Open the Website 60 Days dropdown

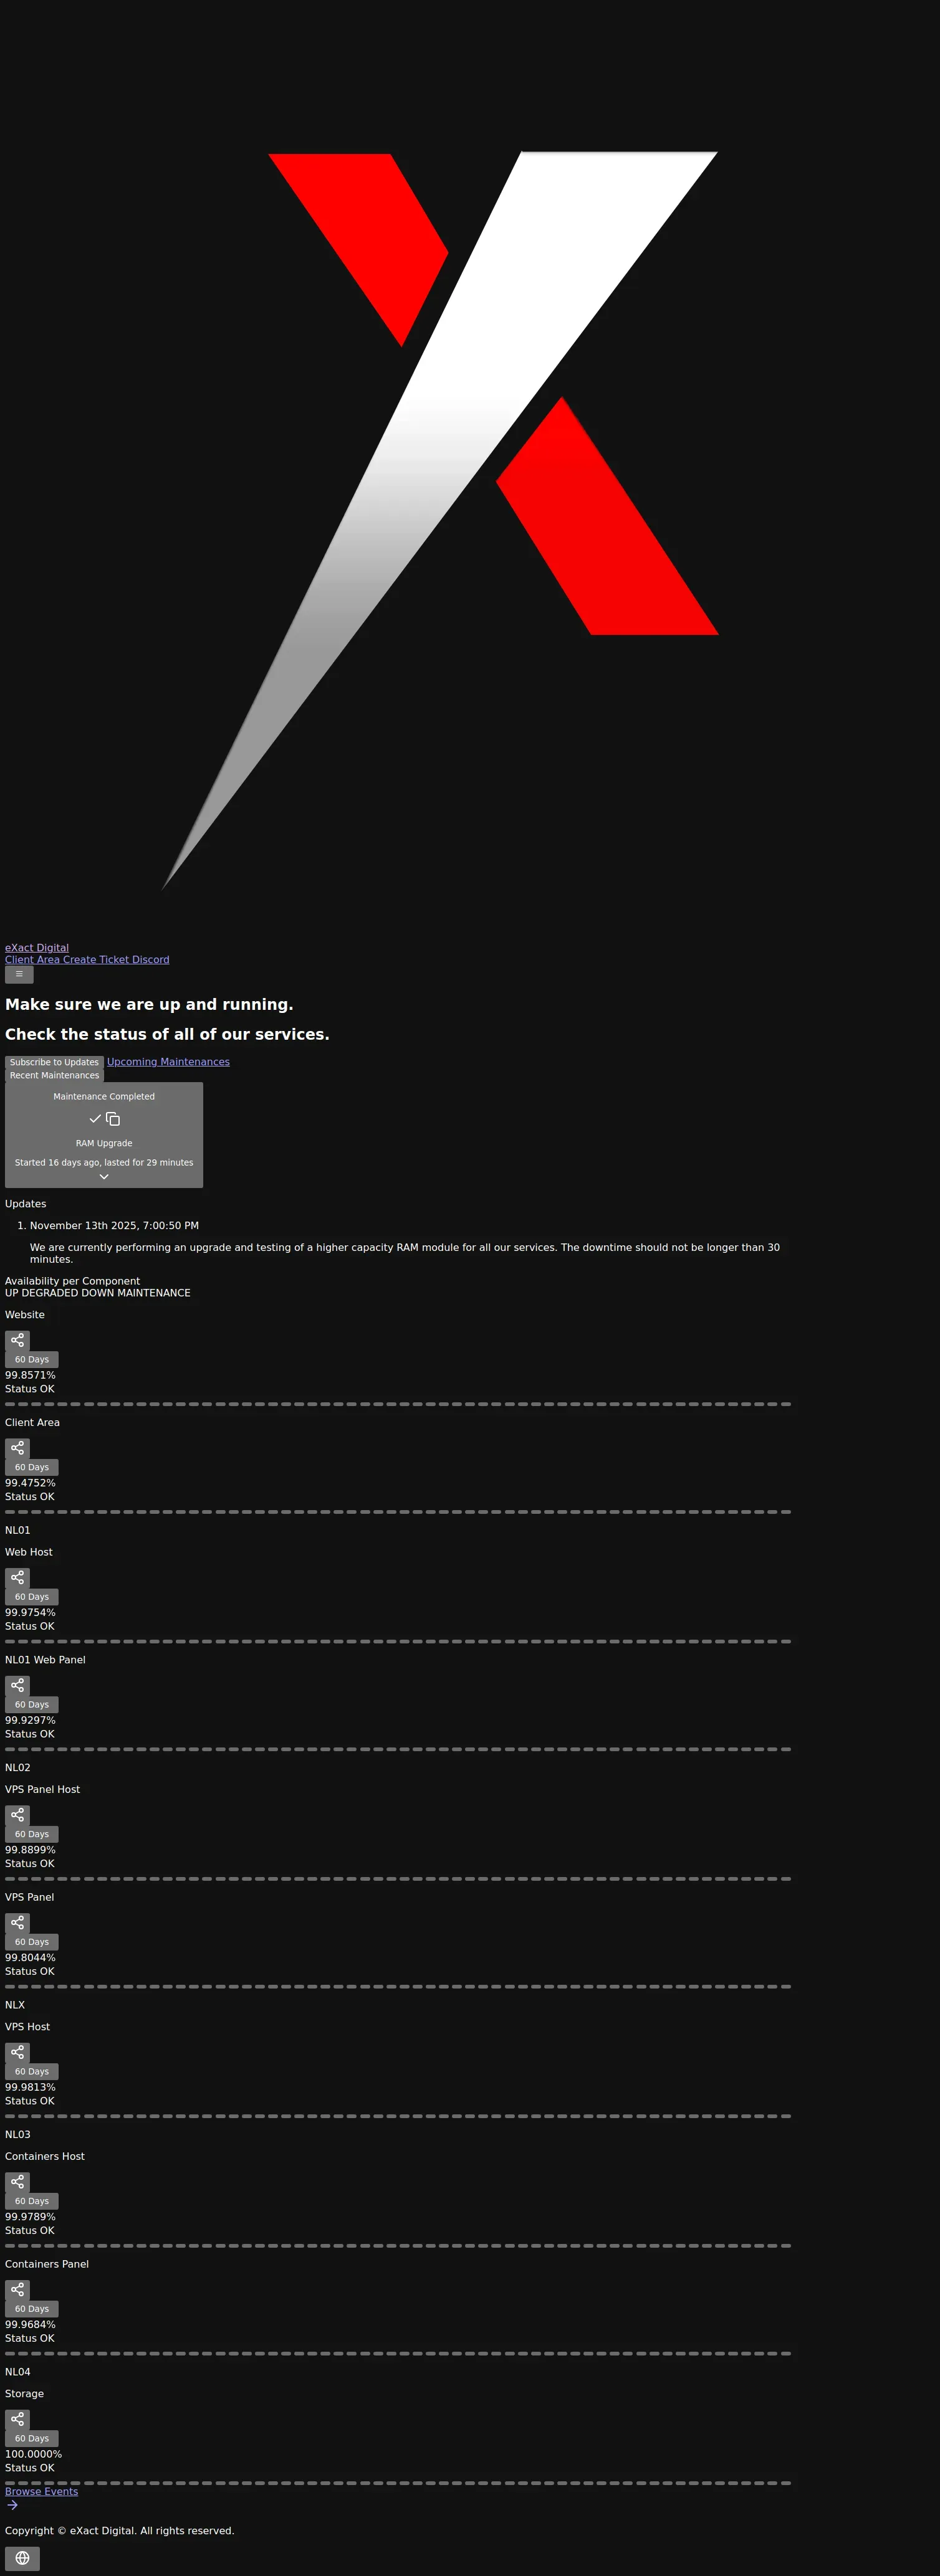pyautogui.click(x=32, y=1360)
